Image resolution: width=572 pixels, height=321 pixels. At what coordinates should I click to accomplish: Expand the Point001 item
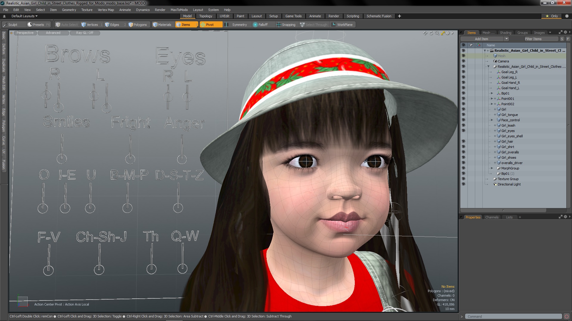pos(492,99)
